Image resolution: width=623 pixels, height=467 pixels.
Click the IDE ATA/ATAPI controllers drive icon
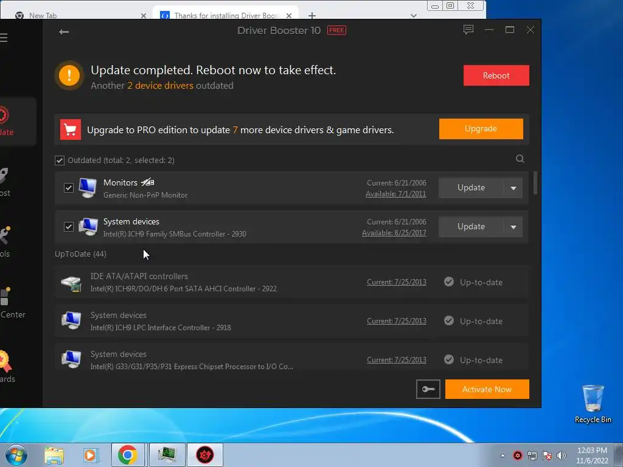coord(71,283)
